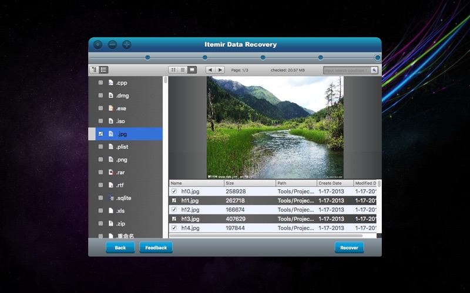This screenshot has width=470, height=293.
Task: Check the .dmg file type checkbox
Action: 100,96
